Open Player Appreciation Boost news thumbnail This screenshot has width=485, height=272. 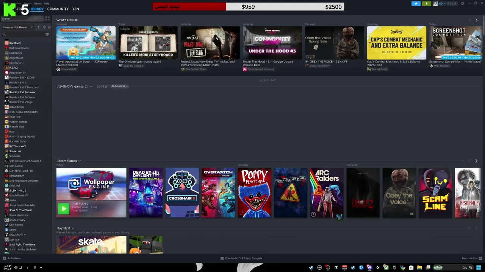click(86, 43)
